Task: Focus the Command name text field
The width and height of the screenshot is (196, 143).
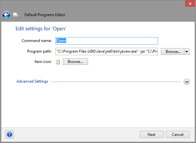Action: tap(107, 41)
